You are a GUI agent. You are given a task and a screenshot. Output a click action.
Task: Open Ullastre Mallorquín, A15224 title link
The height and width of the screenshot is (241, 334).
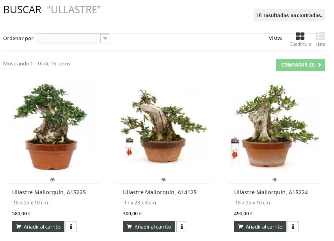[x=271, y=192]
